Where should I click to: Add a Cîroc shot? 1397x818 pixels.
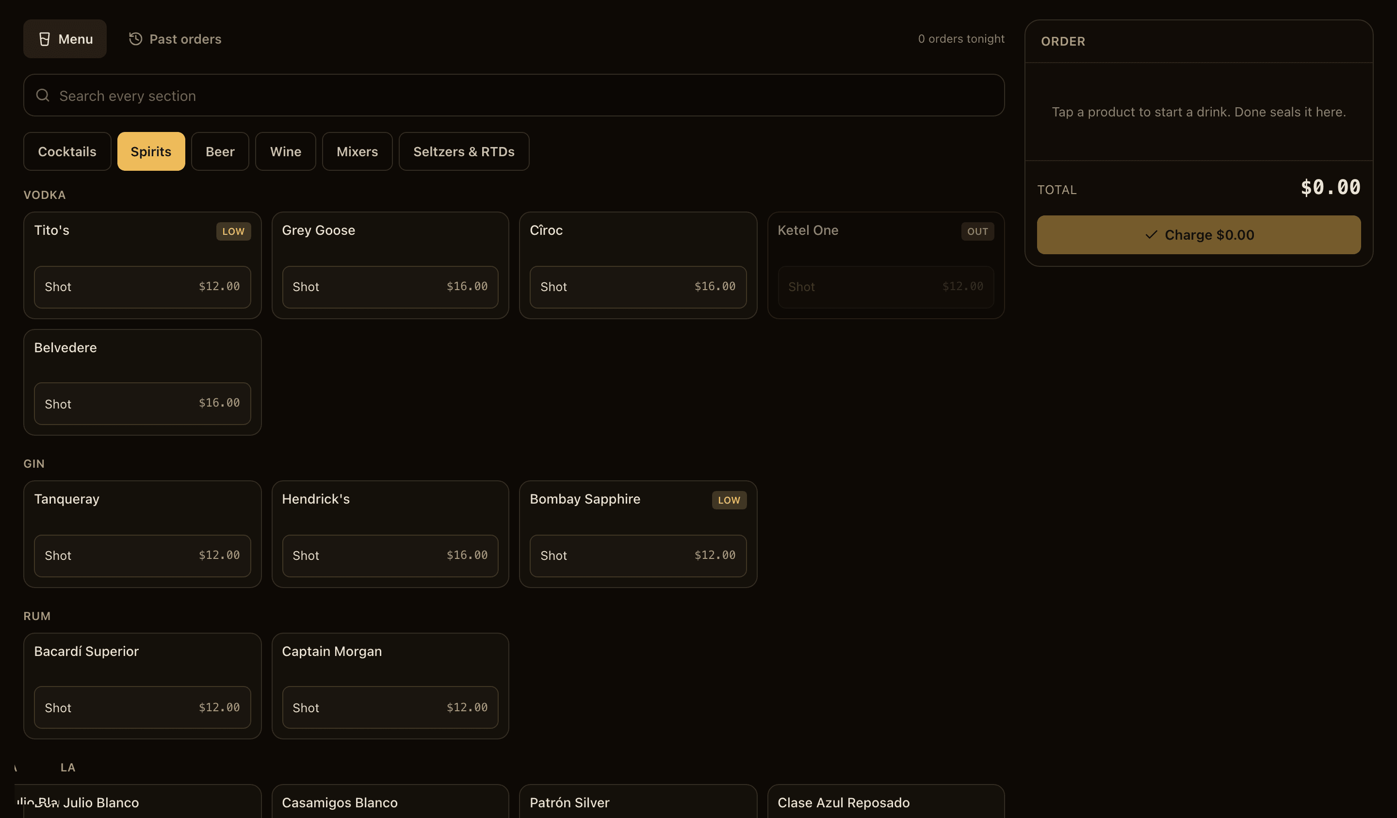(638, 287)
